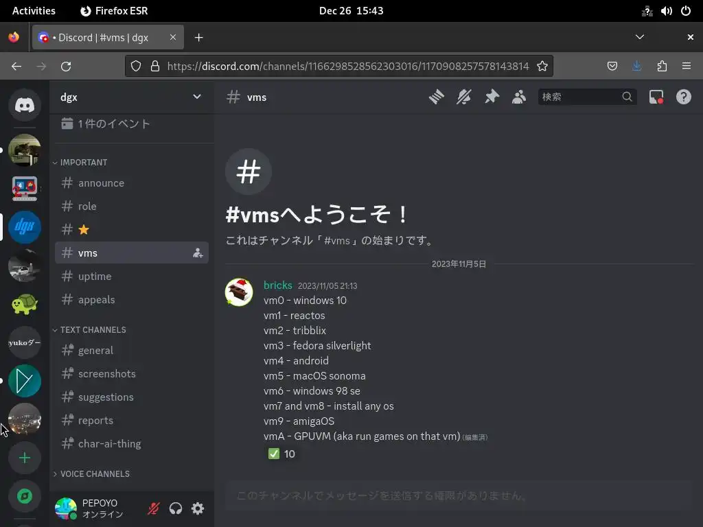Toggle deafen headphones icon
The height and width of the screenshot is (527, 703).
[x=176, y=508]
